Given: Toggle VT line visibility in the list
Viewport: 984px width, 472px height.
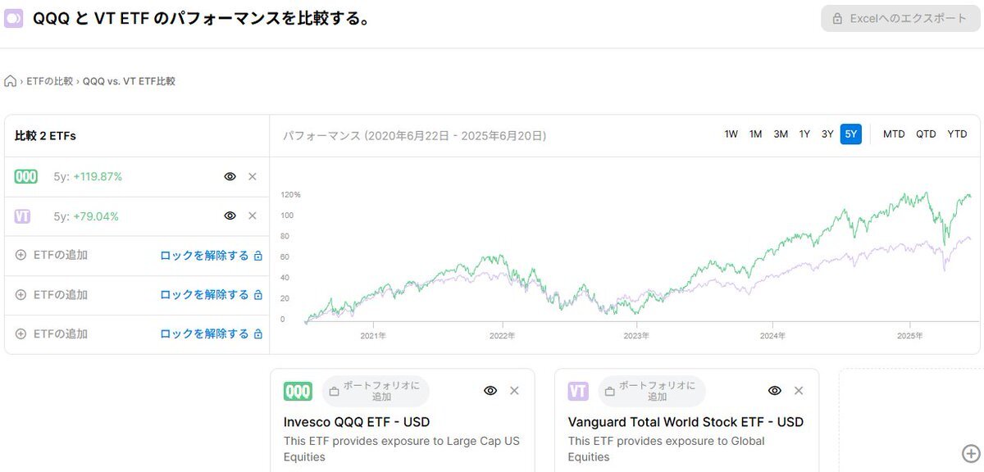Looking at the screenshot, I should tap(230, 216).
